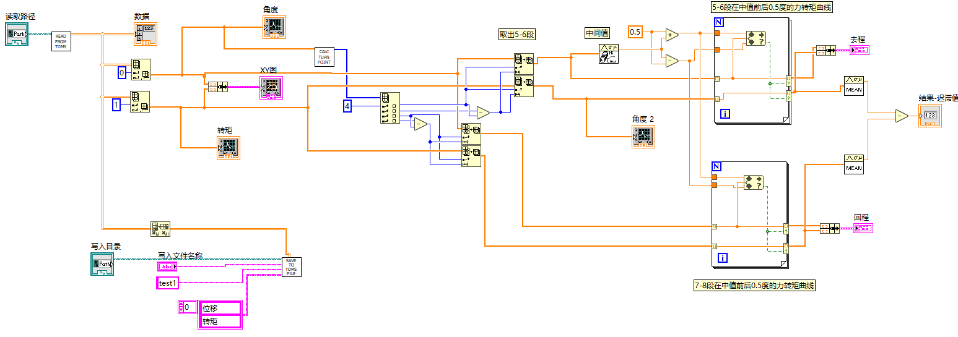The image size is (958, 337).
Task: Click Array Subset node feeding 角度 2 indicator
Action: click(x=523, y=87)
